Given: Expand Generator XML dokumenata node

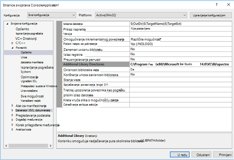Looking at the screenshot, I should click(x=13, y=110).
